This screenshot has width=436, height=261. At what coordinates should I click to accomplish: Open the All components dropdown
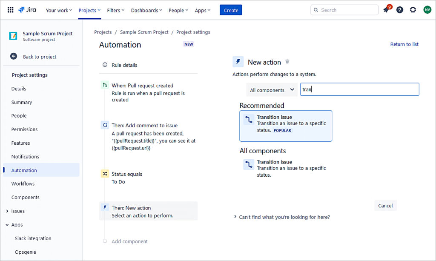point(272,90)
